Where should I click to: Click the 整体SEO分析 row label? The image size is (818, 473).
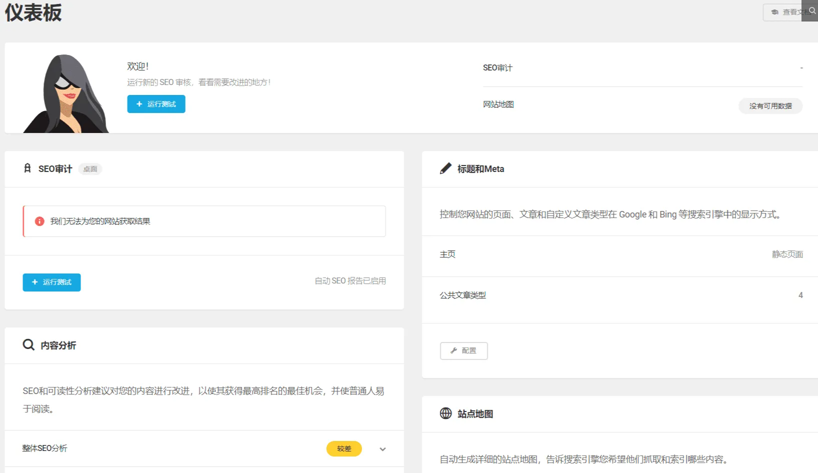45,448
